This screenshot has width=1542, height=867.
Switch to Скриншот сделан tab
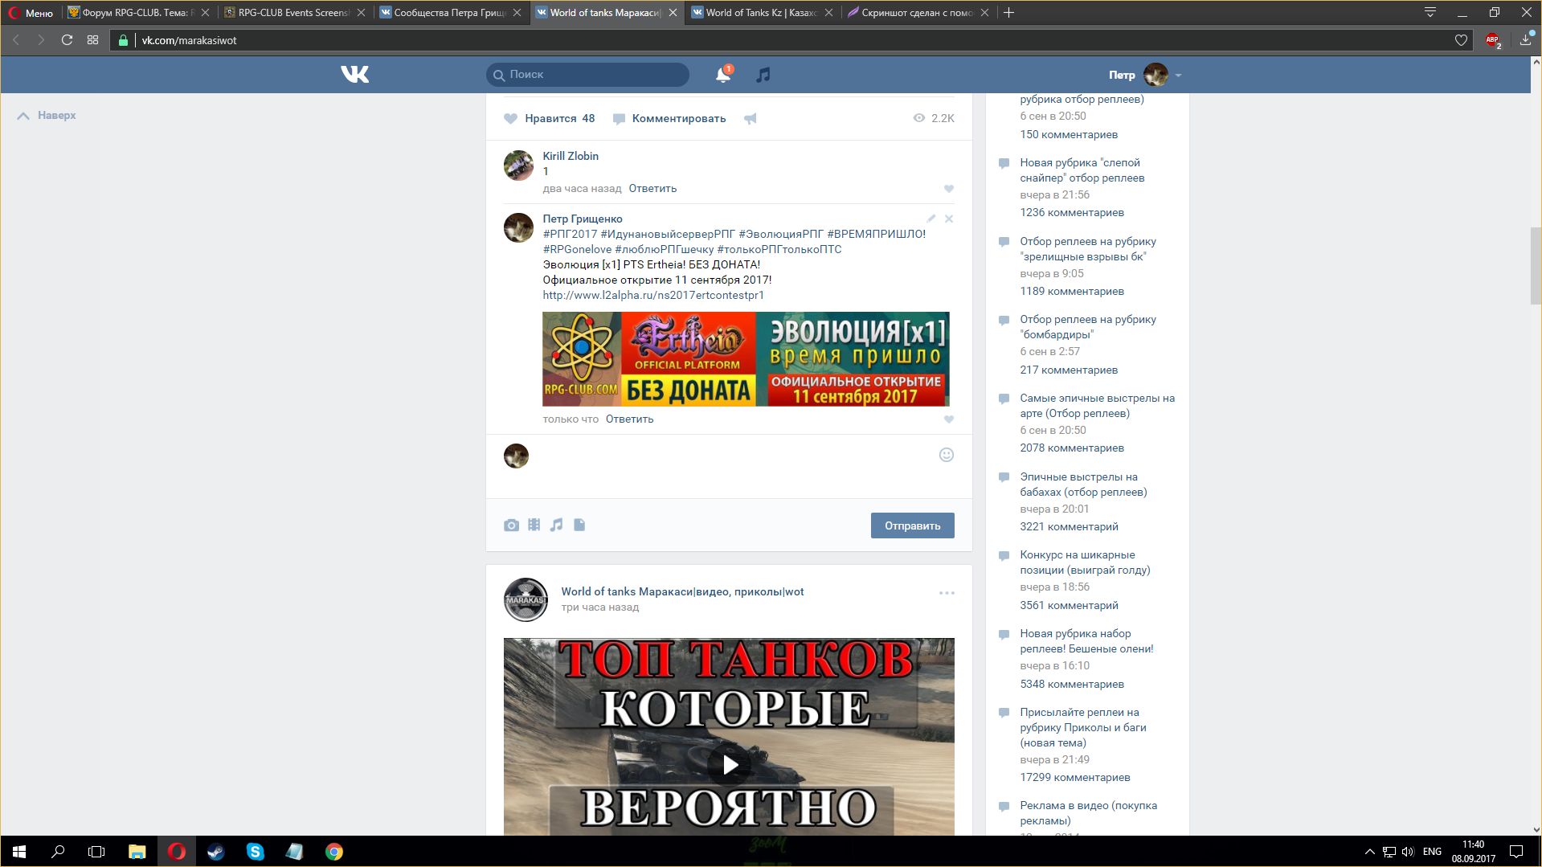click(x=917, y=13)
